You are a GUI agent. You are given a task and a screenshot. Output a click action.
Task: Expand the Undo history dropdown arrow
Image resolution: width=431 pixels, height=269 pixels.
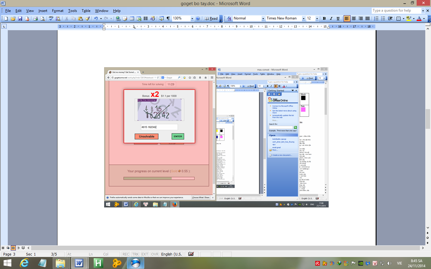coord(101,19)
